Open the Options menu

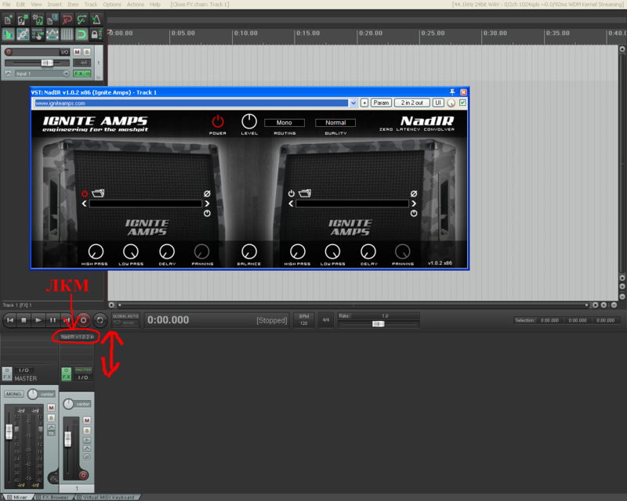112,5
